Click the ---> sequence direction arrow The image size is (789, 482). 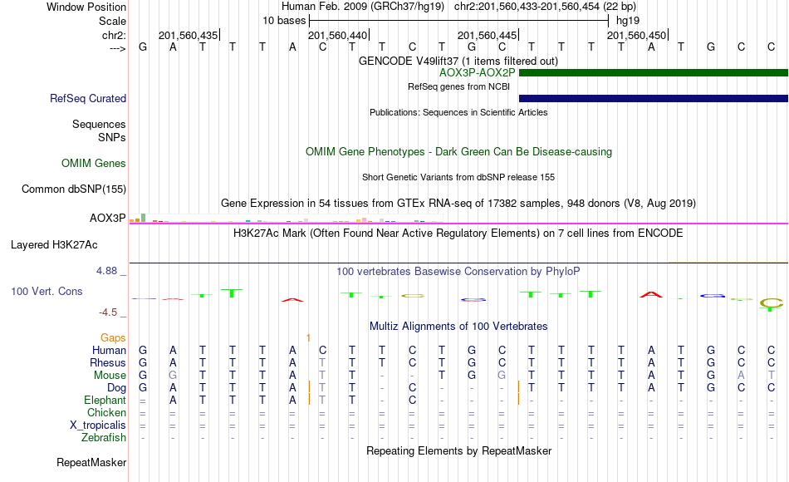pyautogui.click(x=118, y=48)
